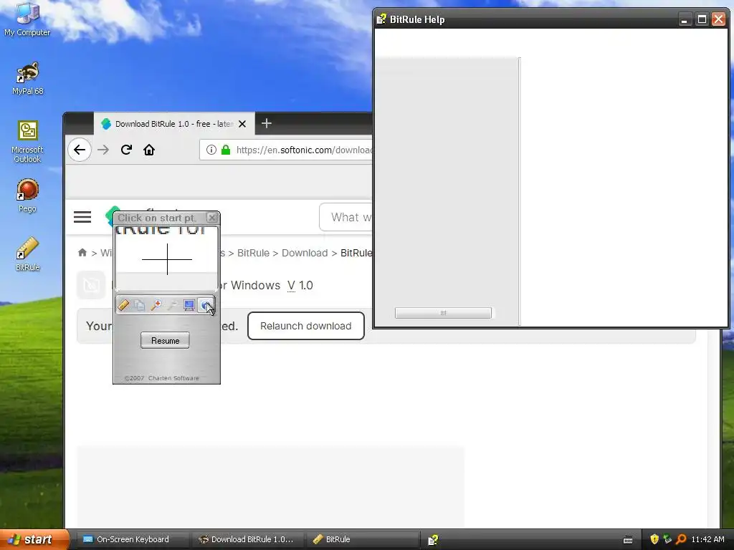Click the 11:42 AM clock
This screenshot has height=550, width=734.
coord(707,539)
